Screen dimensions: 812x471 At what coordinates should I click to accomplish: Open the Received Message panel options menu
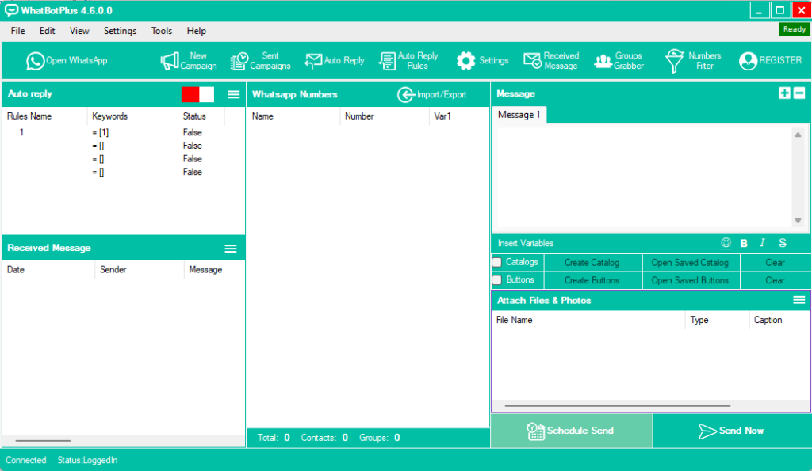pos(231,249)
